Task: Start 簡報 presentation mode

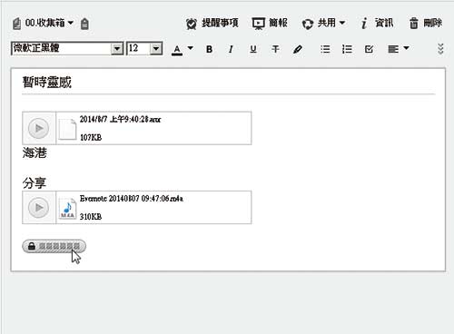Action: (270, 23)
